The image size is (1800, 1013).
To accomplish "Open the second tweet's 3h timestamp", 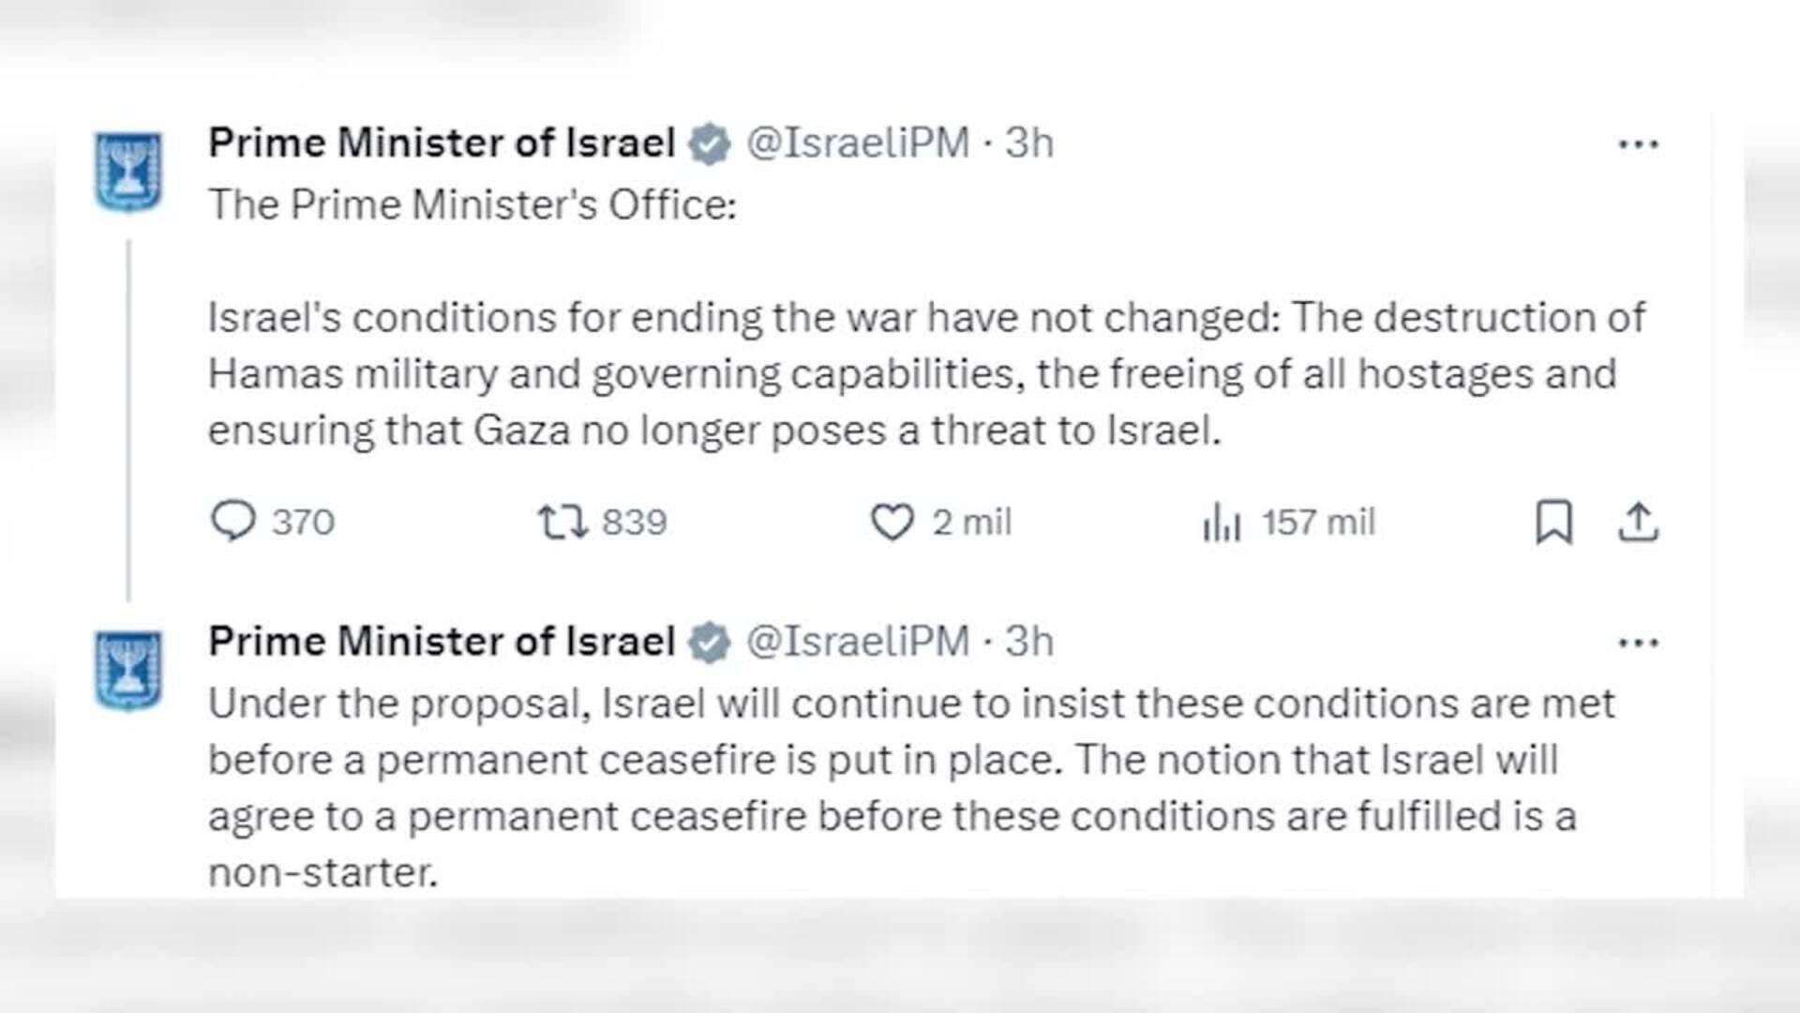I will [1029, 643].
